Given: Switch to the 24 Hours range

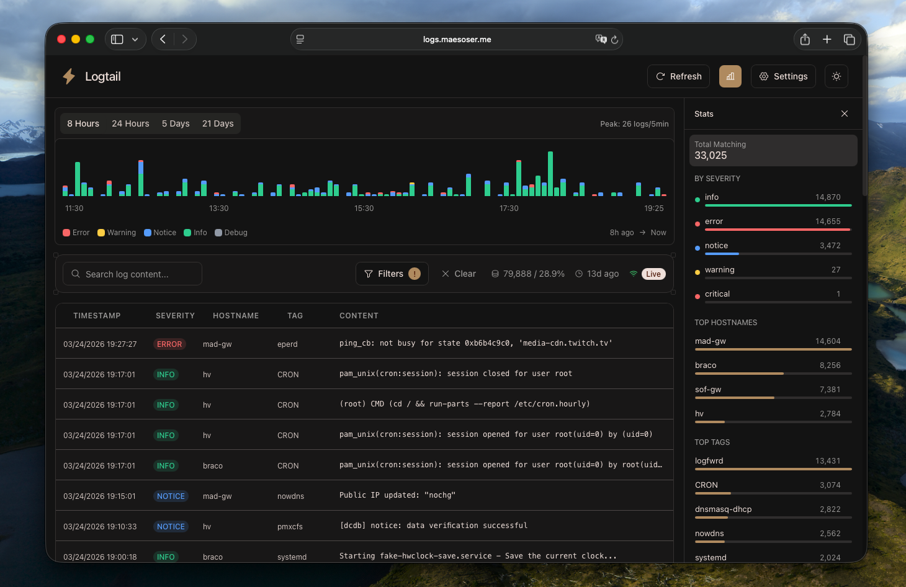Looking at the screenshot, I should [130, 123].
